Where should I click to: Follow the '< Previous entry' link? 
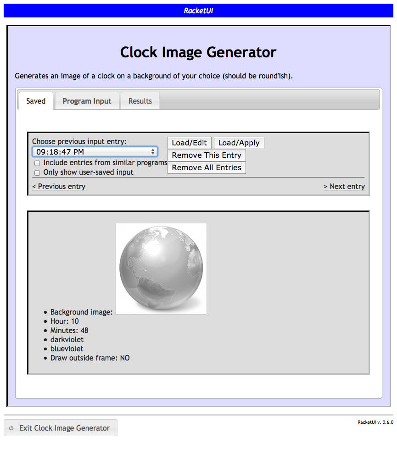(59, 186)
